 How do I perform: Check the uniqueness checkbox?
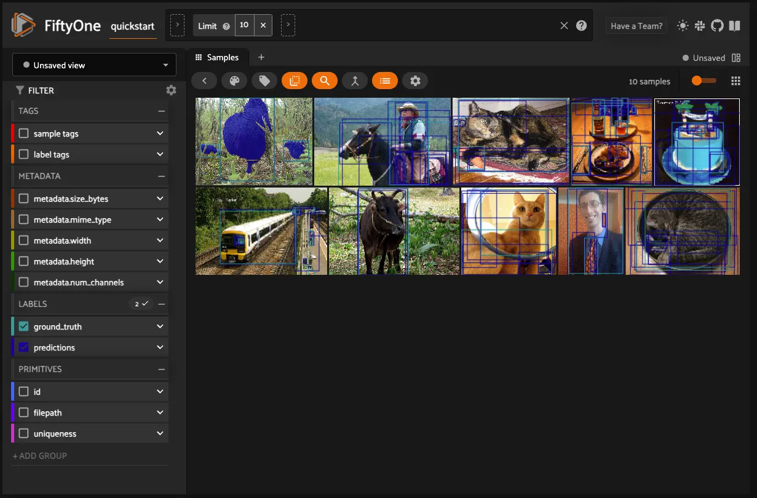[24, 433]
